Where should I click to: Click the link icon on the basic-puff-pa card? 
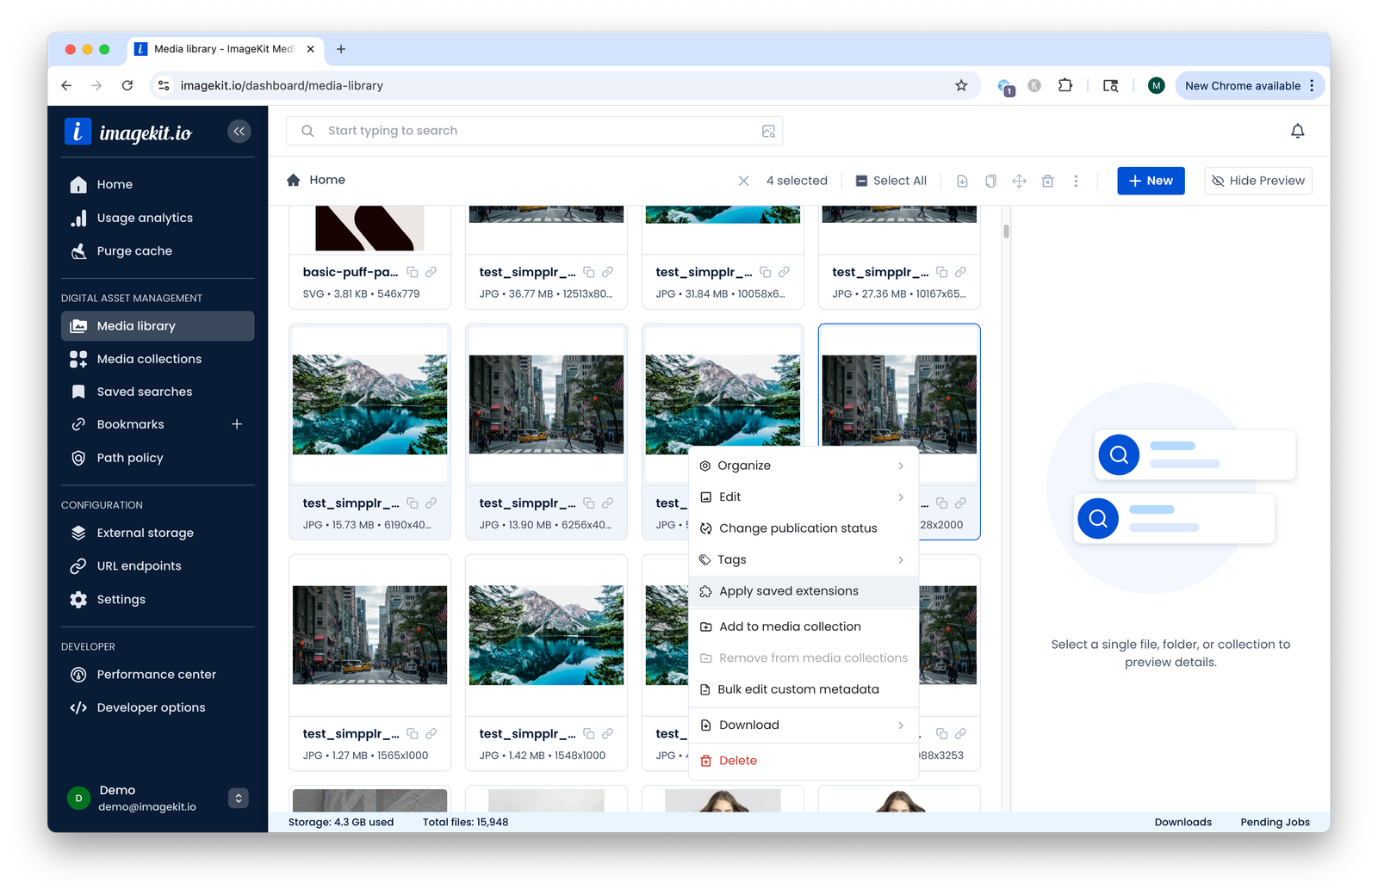pos(431,272)
